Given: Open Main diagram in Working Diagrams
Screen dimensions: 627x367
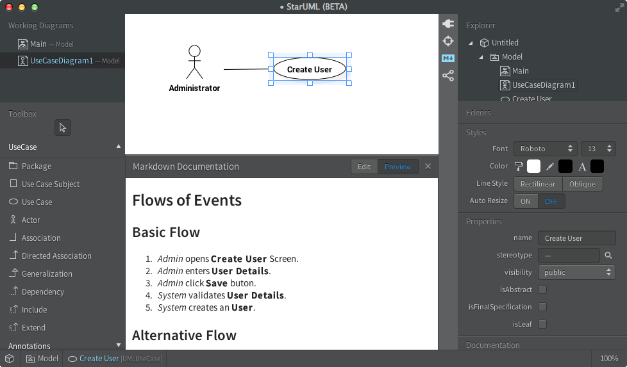Looking at the screenshot, I should [38, 44].
